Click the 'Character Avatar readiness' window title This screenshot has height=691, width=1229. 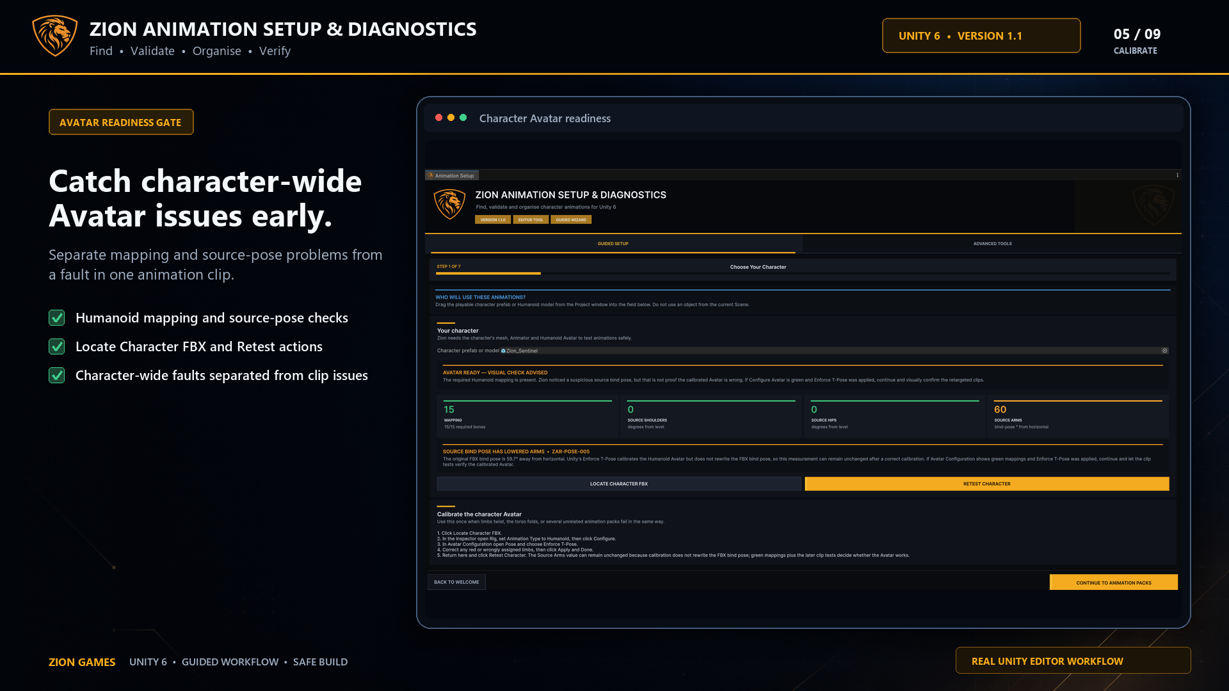click(x=545, y=118)
